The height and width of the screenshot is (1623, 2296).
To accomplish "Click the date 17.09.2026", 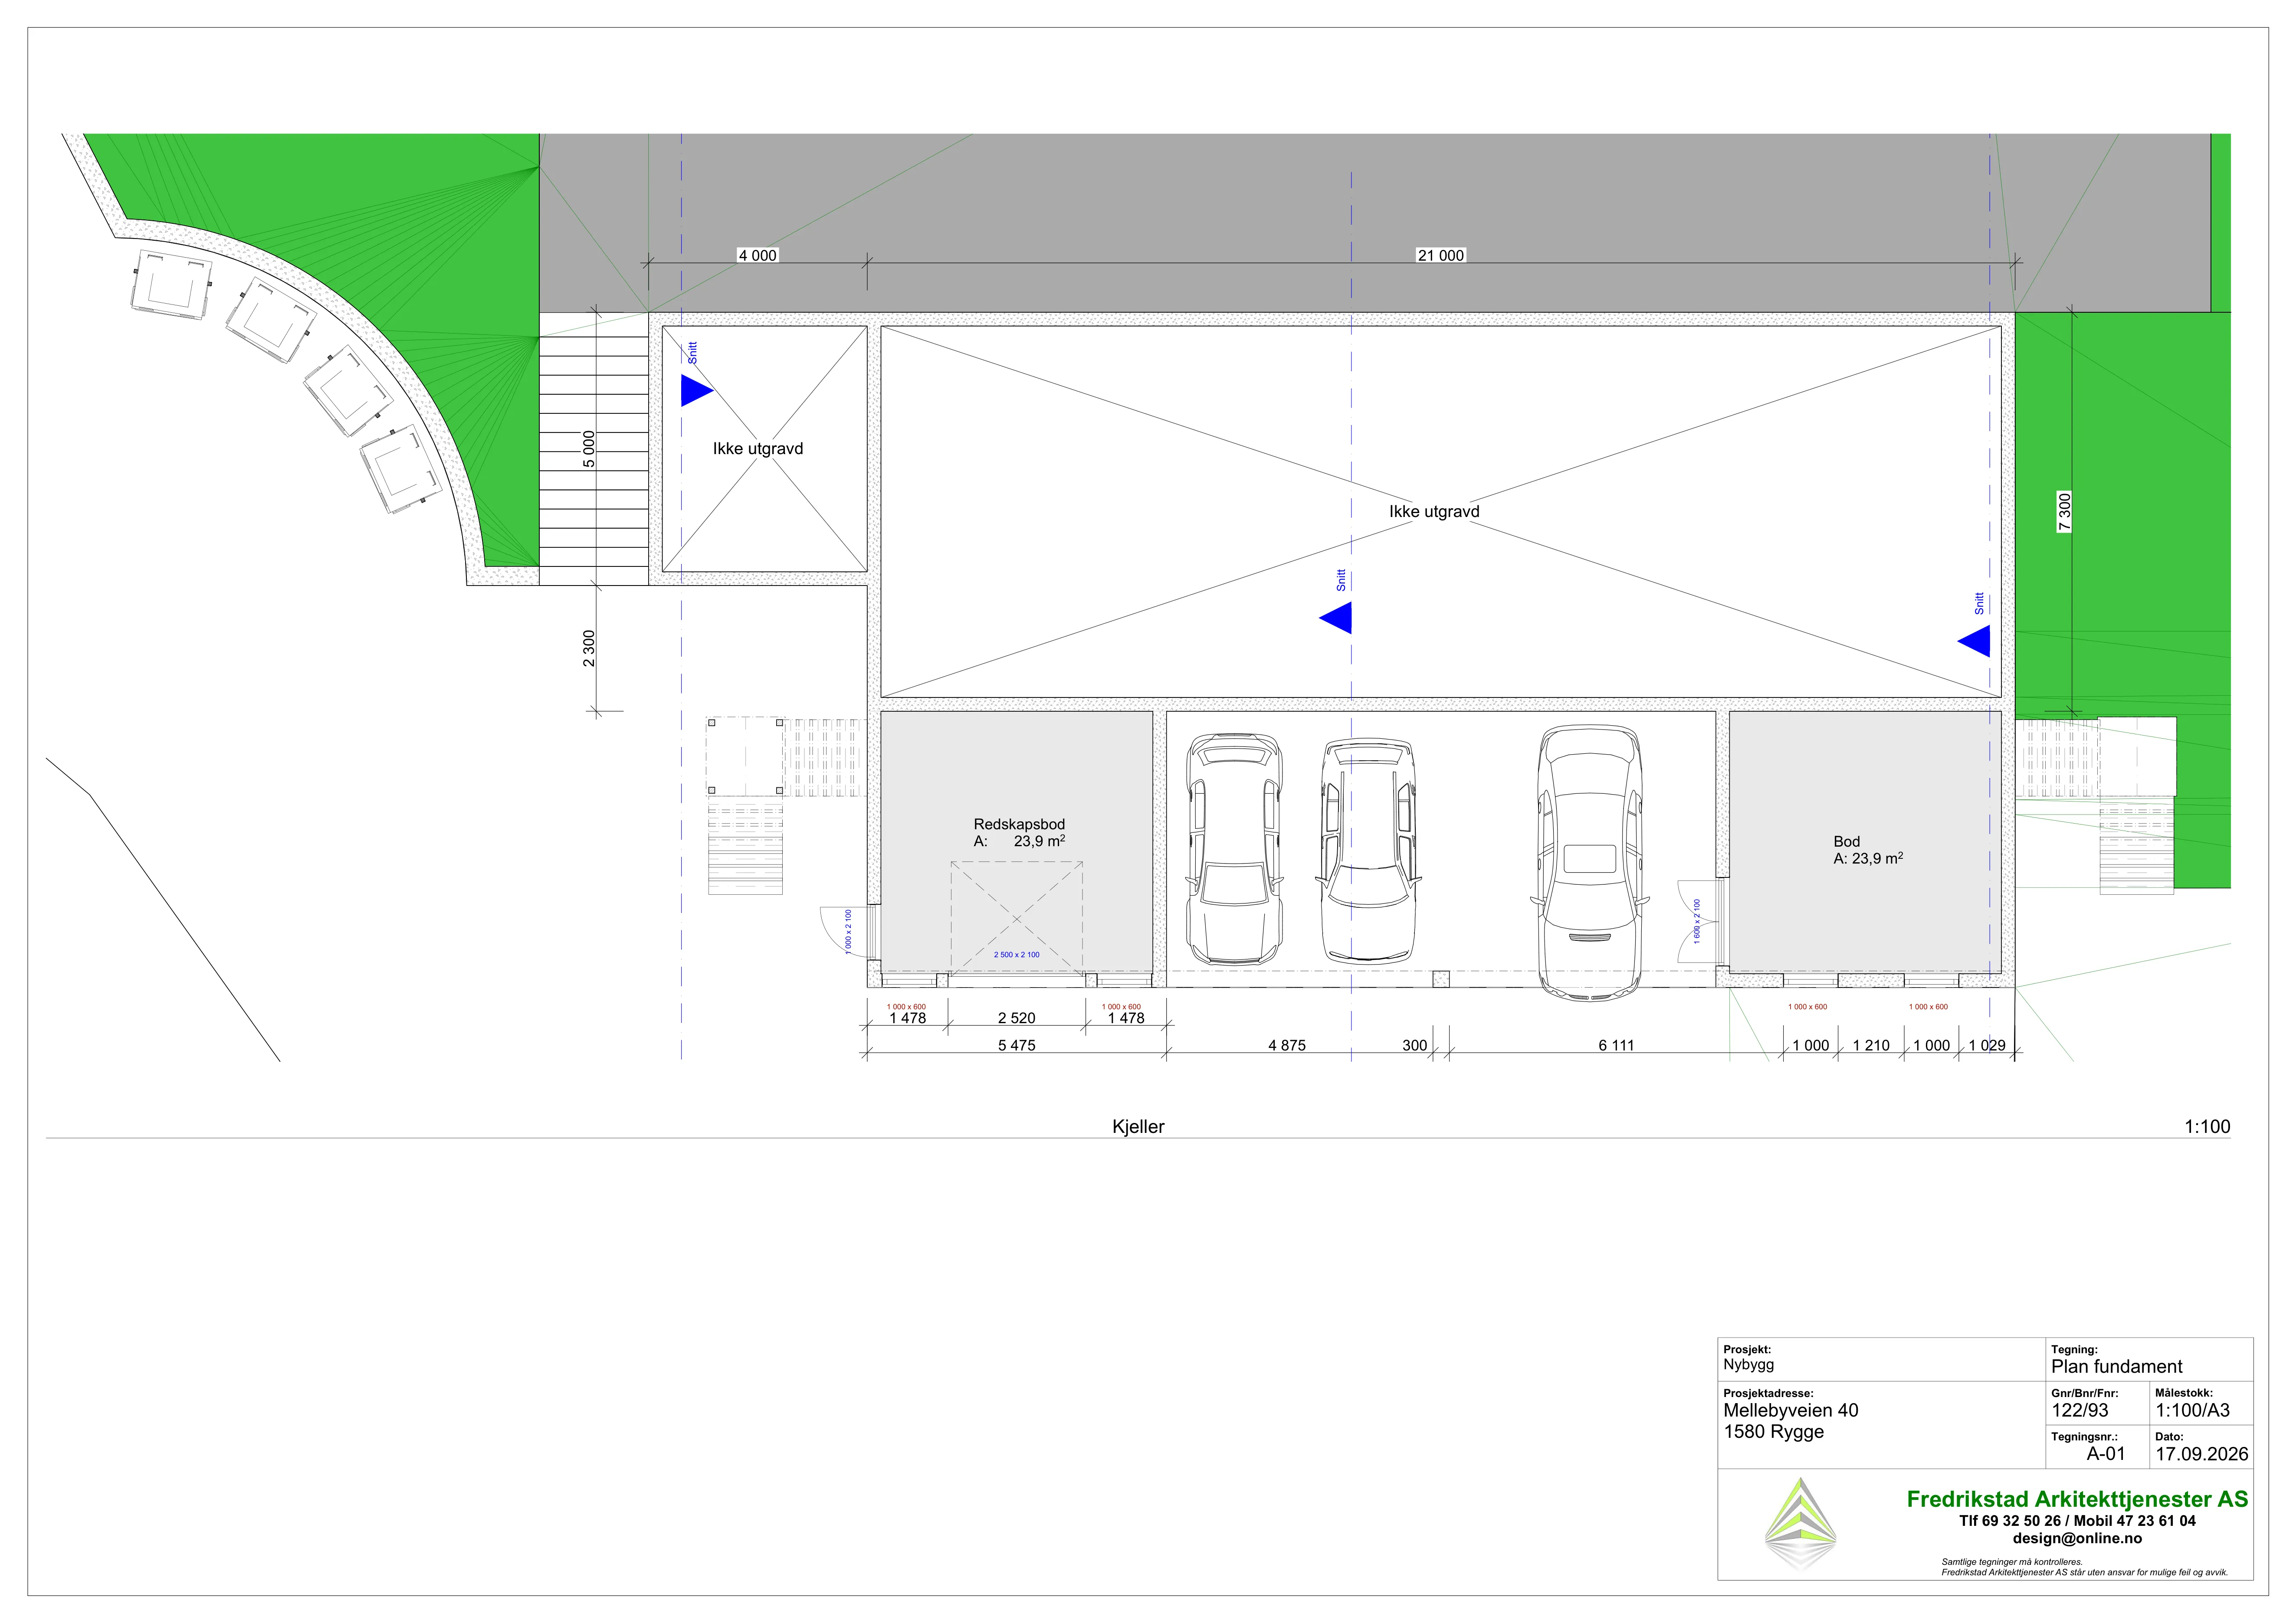I will 2202,1454.
